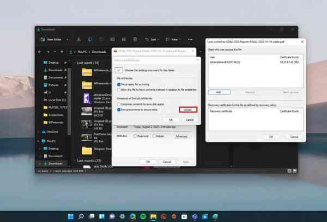This screenshot has width=327, height=222.
Task: Select Downloads under This PC in sidebar
Action: (x=53, y=164)
